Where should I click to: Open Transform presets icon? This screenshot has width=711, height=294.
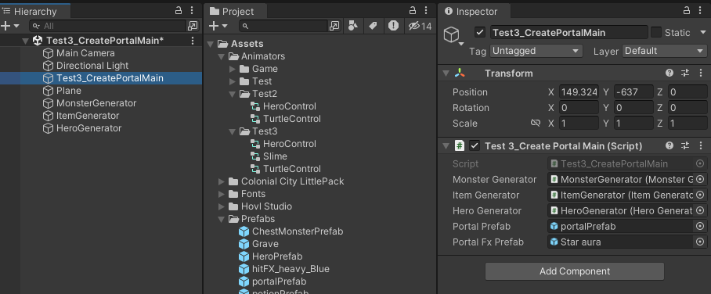(x=685, y=73)
